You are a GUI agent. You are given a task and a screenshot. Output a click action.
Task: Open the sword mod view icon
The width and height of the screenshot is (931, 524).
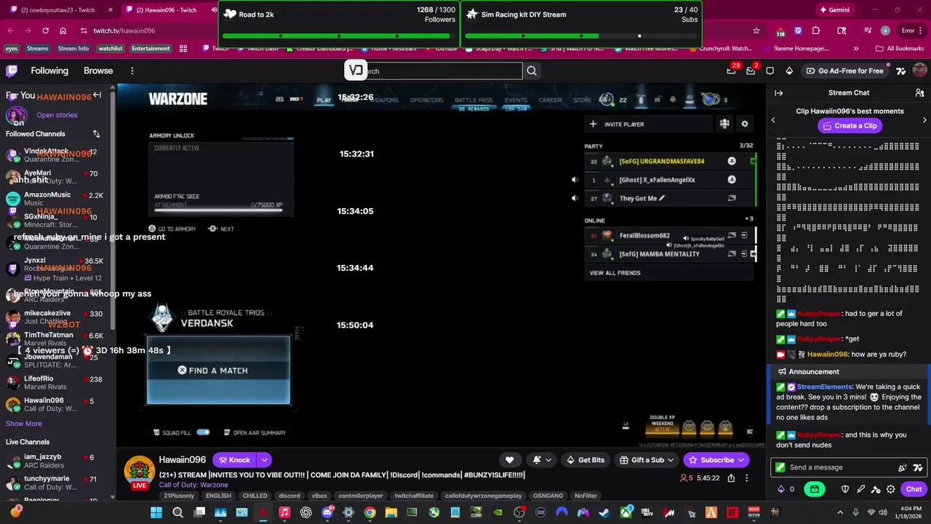click(x=860, y=489)
